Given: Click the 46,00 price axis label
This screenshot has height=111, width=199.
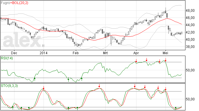Looking at the screenshot, I should coord(190,18).
